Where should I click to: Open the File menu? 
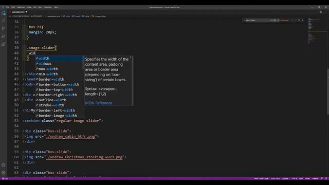(8, 7)
